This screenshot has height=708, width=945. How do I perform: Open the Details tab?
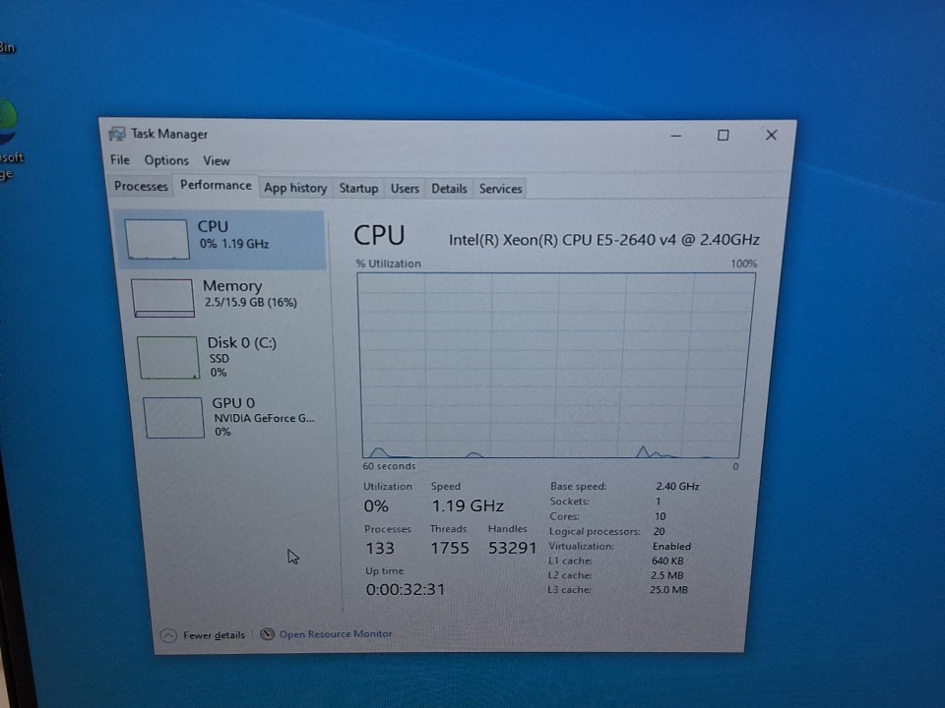pyautogui.click(x=449, y=188)
